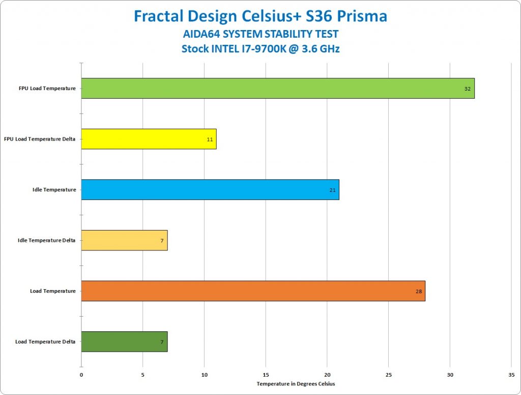Click the 'FPU Load Temperature' axis label
This screenshot has width=521, height=395.
tap(47, 89)
